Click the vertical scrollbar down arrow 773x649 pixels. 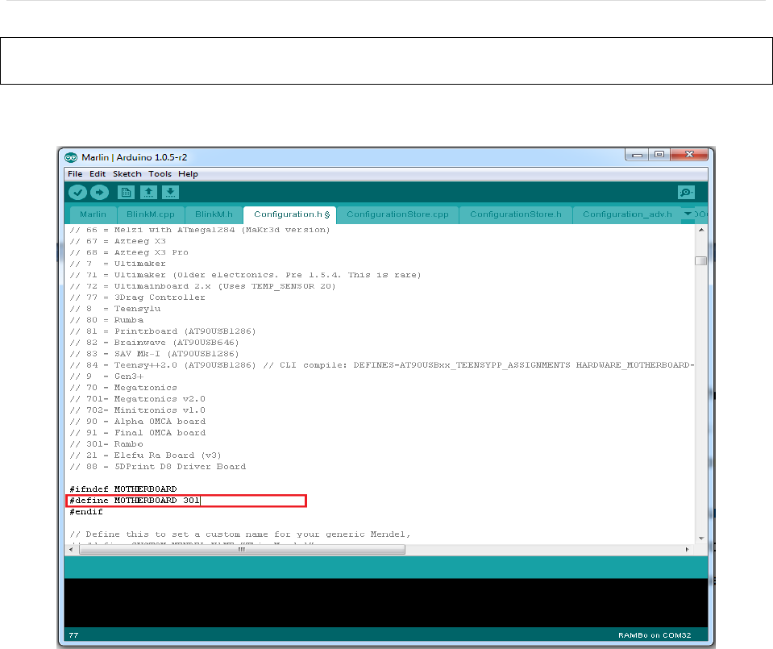701,539
